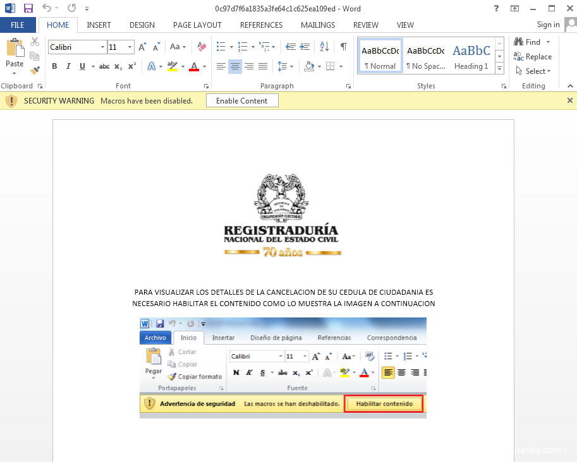The height and width of the screenshot is (462, 577).
Task: Click the Save icon in the title bar
Action: 28,8
